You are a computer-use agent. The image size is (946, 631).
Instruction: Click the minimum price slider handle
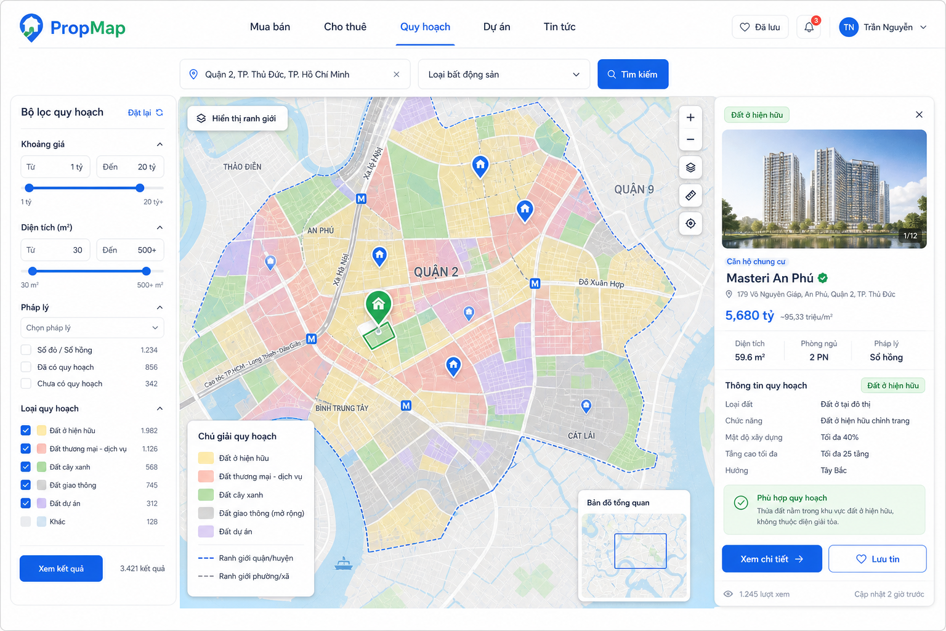click(x=30, y=188)
